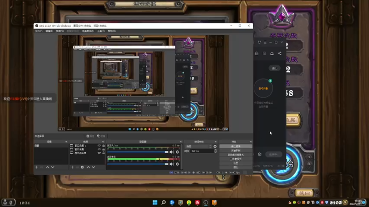The image size is (369, 207).
Task: Open settings gear at side panel bottom
Action: point(260,154)
